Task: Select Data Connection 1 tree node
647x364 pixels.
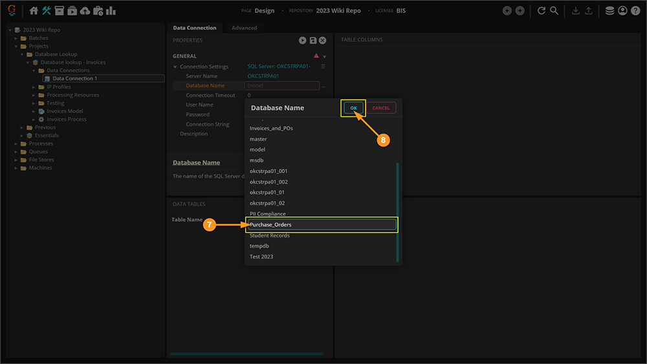Action: point(74,79)
